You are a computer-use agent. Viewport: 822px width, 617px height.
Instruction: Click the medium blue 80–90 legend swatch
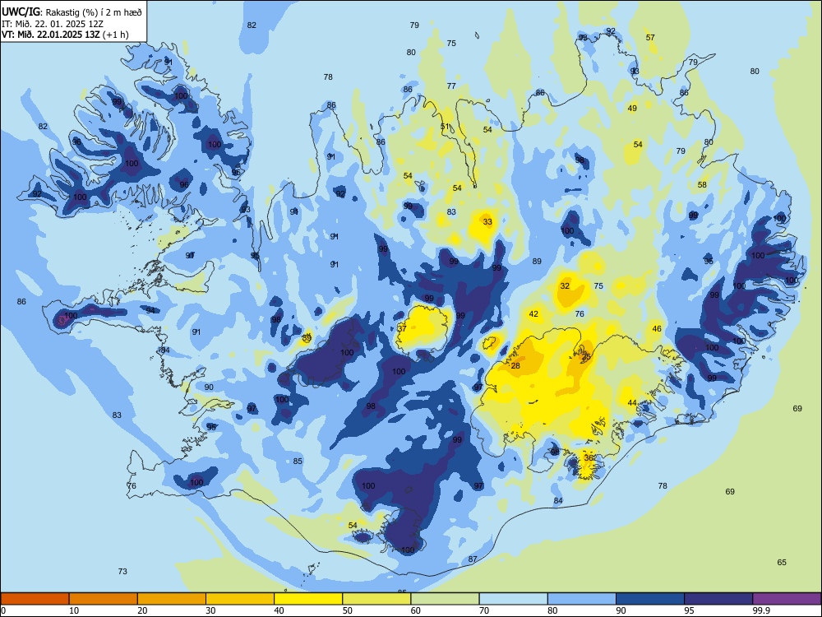point(582,599)
